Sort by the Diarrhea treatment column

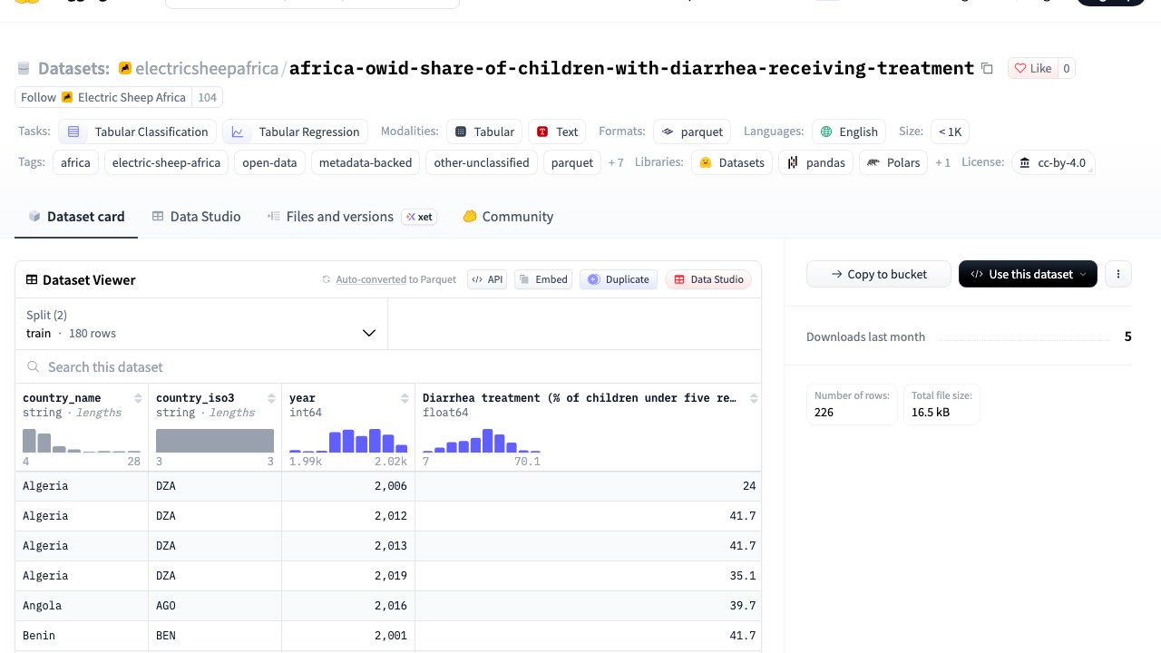click(754, 398)
